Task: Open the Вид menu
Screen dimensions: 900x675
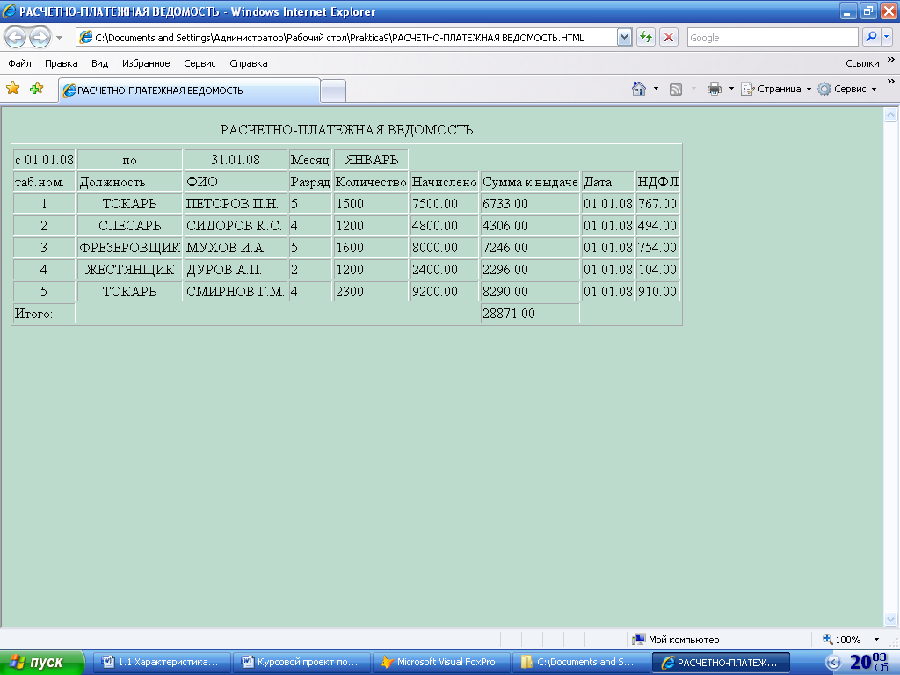Action: [100, 63]
